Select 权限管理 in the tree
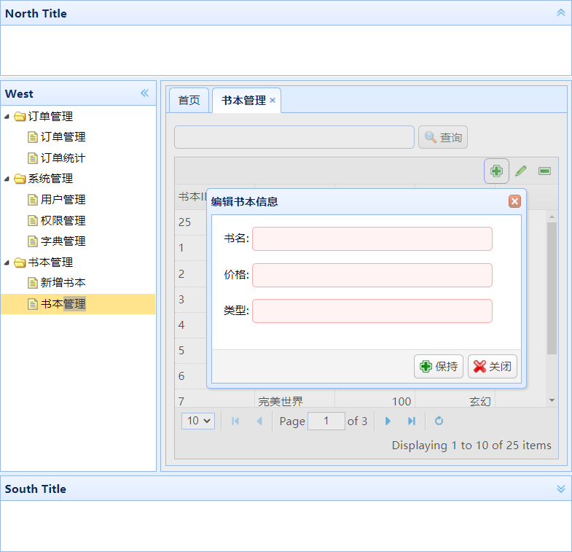572x552 pixels. coord(63,220)
